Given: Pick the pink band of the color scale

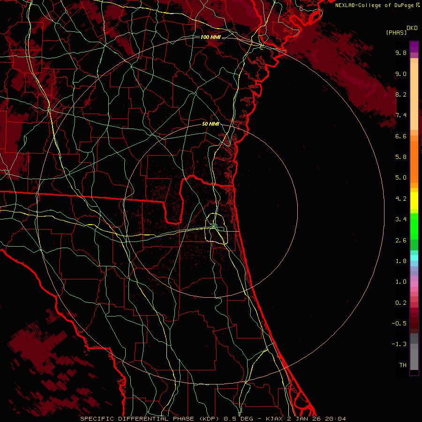Looking at the screenshot, I should pos(414,284).
